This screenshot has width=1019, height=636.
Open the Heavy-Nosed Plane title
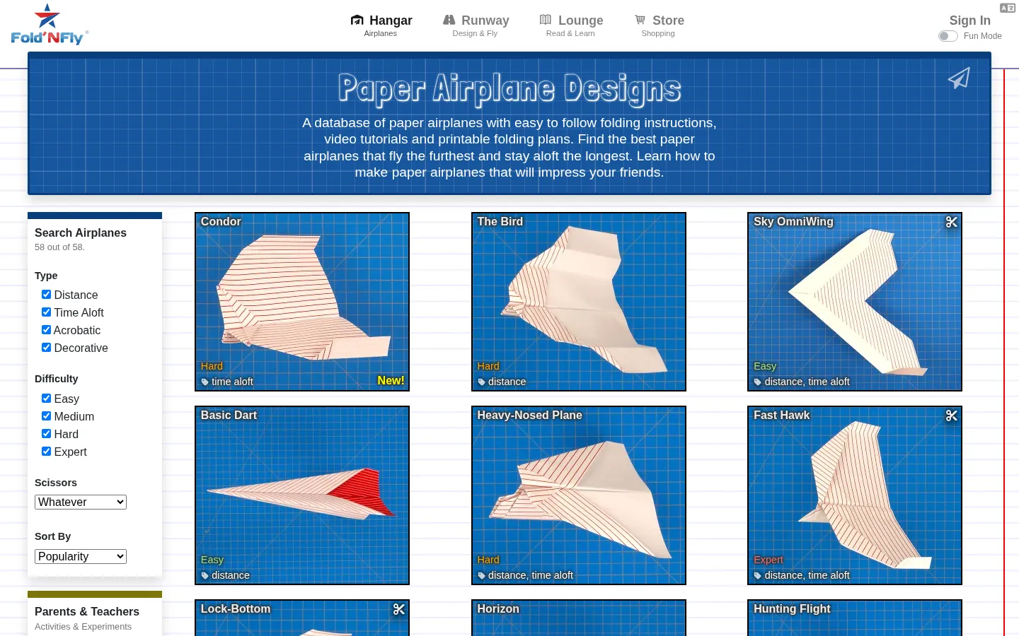(529, 416)
